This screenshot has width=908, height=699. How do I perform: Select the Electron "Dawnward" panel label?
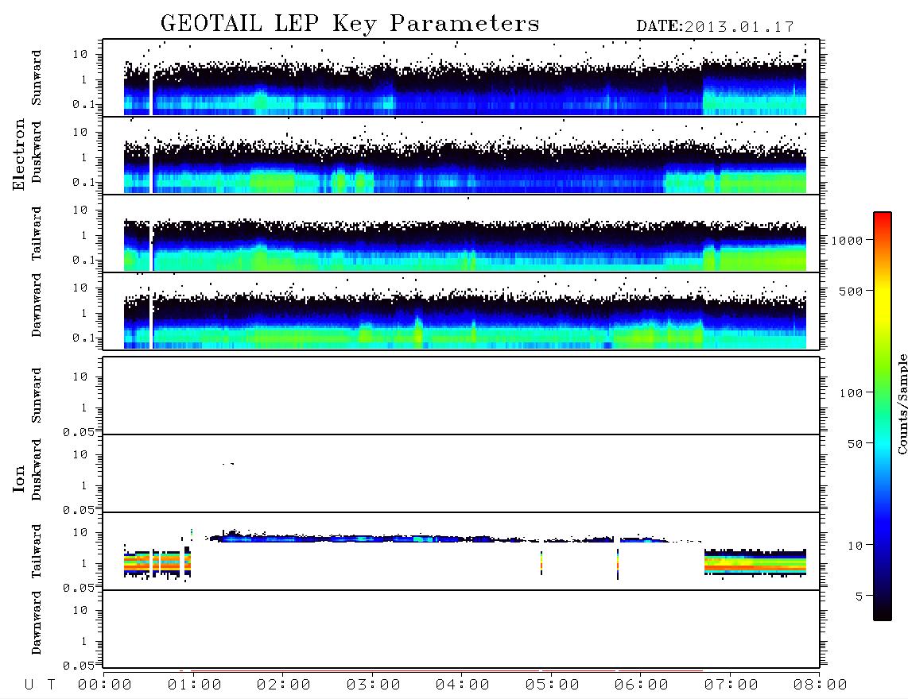click(x=37, y=306)
